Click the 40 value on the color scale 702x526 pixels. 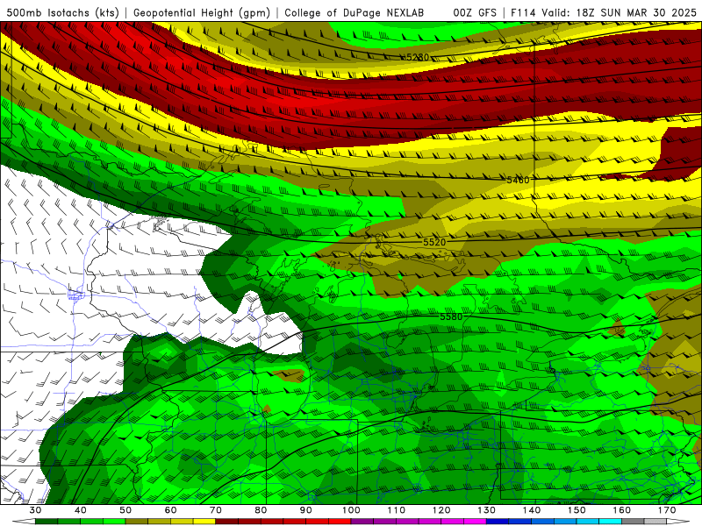click(81, 510)
